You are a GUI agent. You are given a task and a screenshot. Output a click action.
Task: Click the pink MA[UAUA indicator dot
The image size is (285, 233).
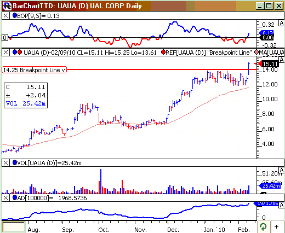[256, 53]
